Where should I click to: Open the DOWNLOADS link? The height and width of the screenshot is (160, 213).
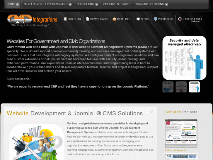pyautogui.click(x=99, y=19)
